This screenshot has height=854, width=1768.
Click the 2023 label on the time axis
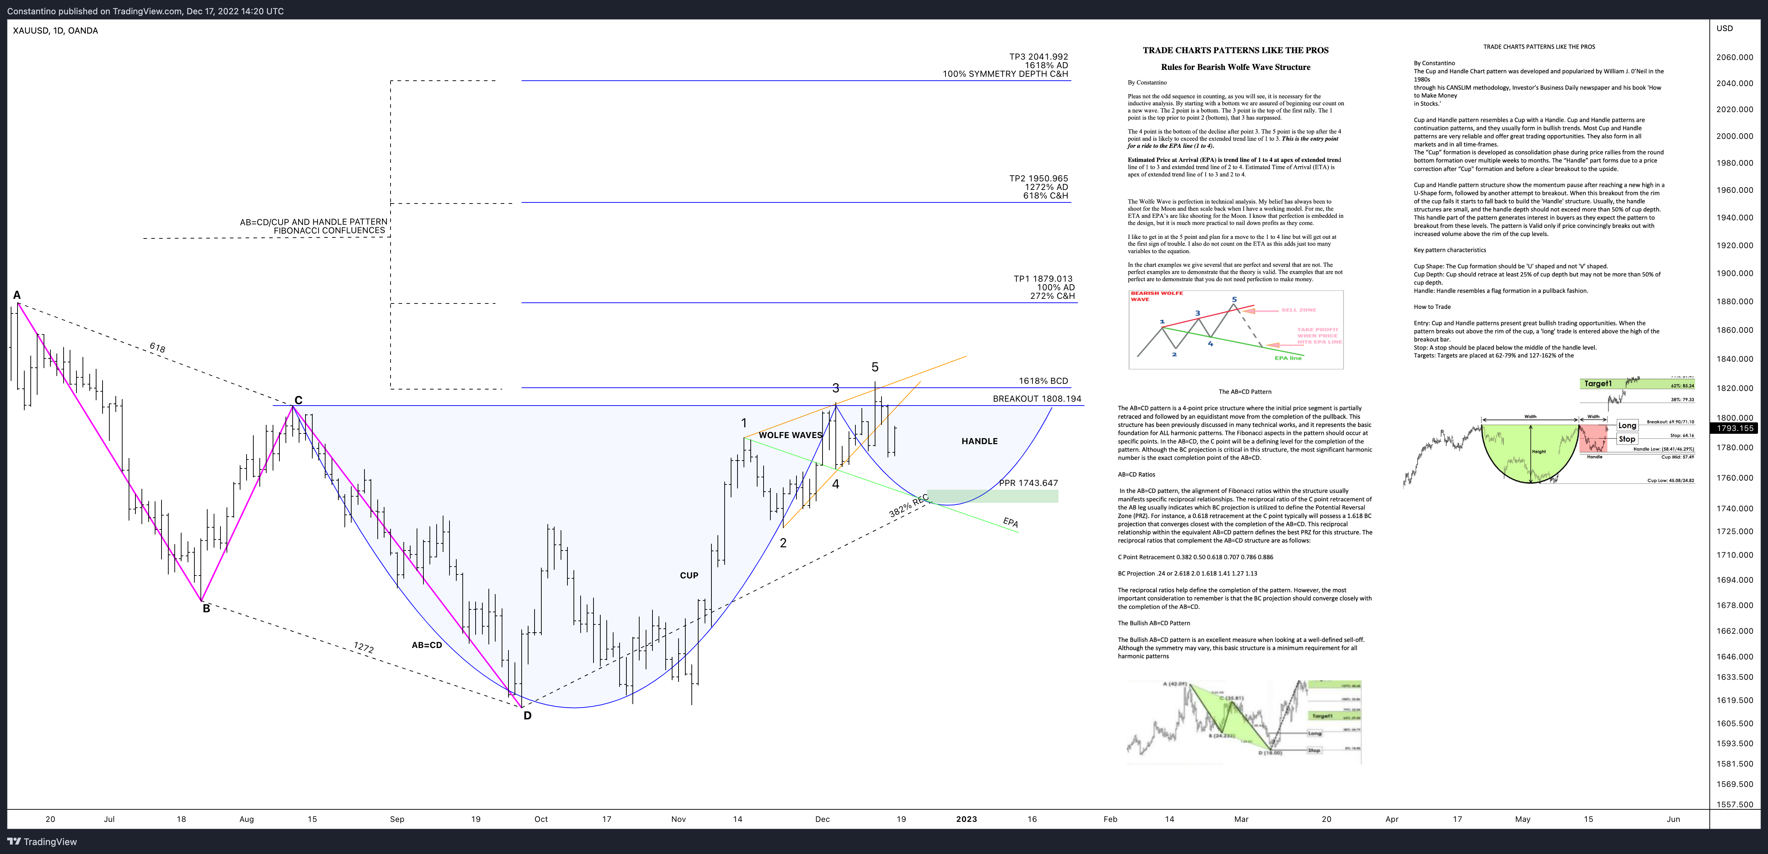[x=966, y=819]
